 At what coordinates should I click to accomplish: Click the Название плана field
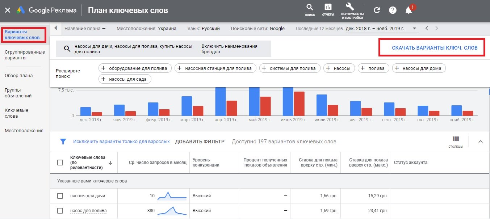coord(85,28)
